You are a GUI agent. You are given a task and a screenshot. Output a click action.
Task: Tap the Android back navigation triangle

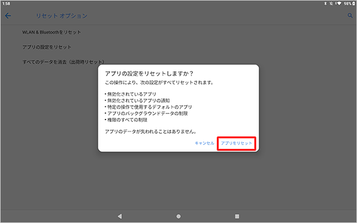[120, 216]
